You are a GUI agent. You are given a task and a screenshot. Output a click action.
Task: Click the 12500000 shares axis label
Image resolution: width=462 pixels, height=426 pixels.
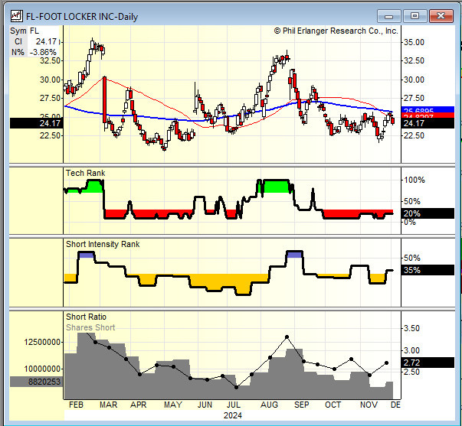42,342
